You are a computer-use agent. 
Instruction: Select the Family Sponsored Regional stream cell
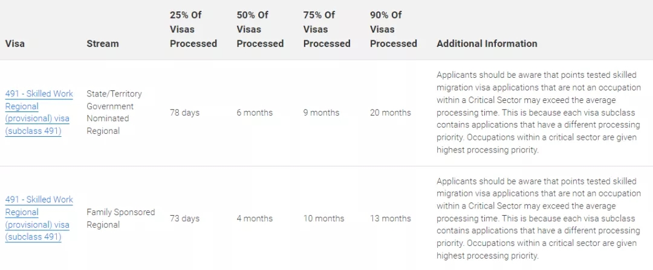point(120,218)
